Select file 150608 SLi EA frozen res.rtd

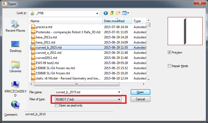tap(55, 68)
